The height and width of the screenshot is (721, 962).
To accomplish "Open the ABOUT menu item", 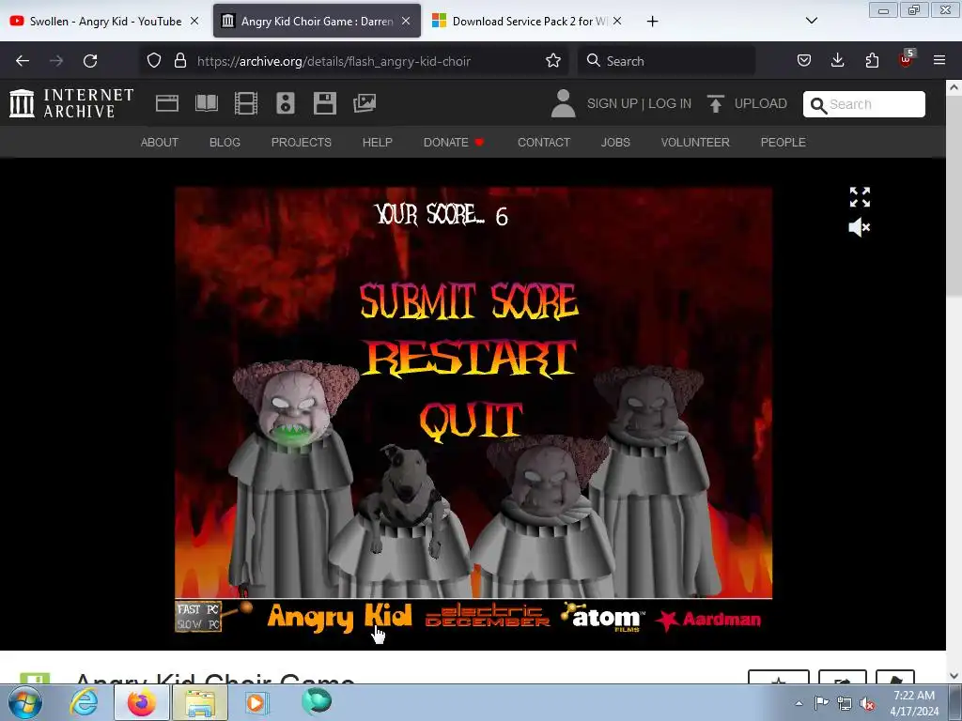I will click(x=160, y=143).
